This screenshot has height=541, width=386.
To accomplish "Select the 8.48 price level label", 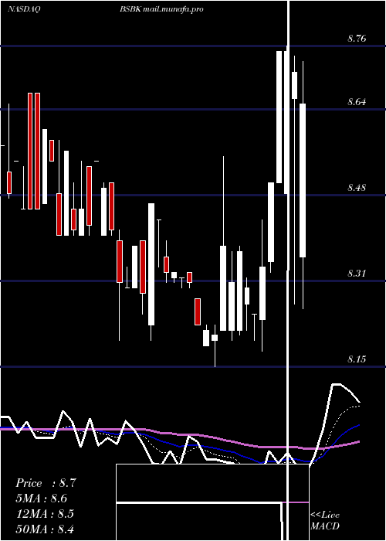I will (357, 188).
